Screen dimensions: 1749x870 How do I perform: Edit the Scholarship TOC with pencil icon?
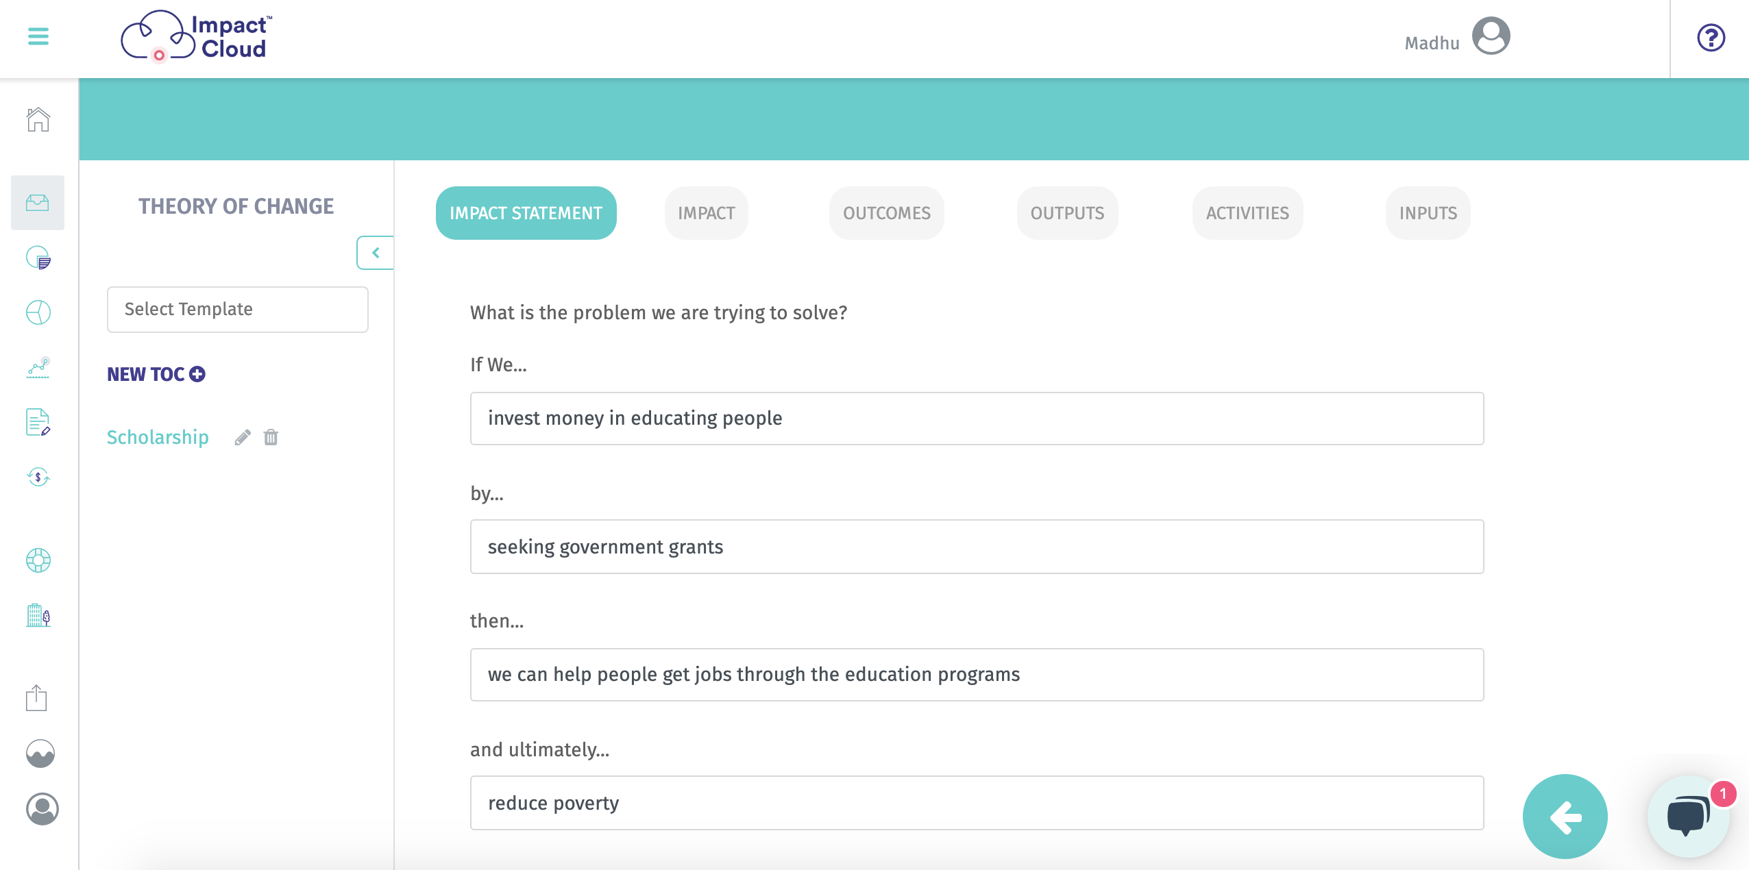click(243, 437)
